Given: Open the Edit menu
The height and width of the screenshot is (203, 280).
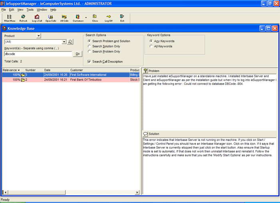Looking at the screenshot, I should point(12,10).
